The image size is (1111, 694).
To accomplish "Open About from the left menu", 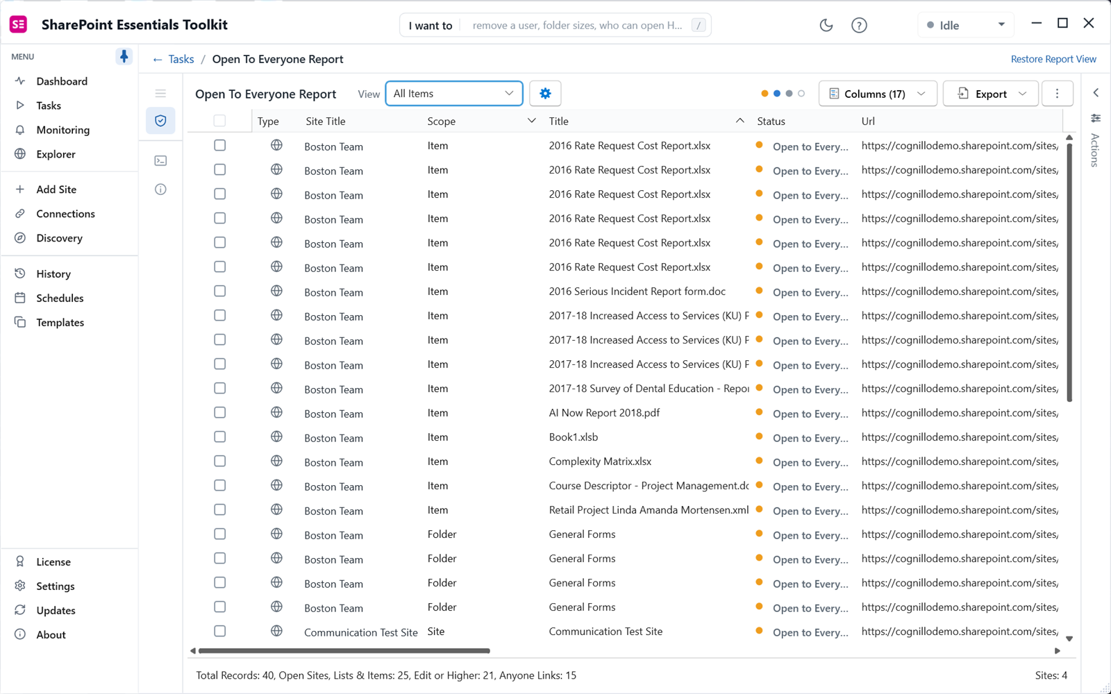I will tap(51, 635).
